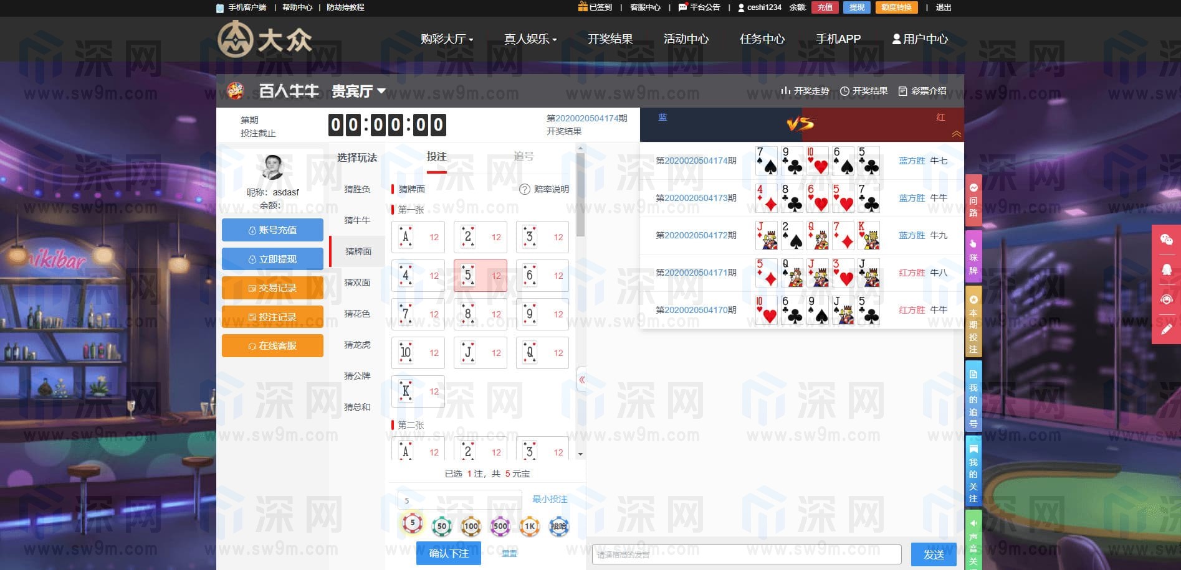Switch to the 追号 tab

(x=524, y=157)
